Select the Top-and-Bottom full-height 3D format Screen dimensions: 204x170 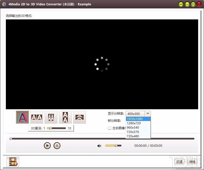click(65, 117)
